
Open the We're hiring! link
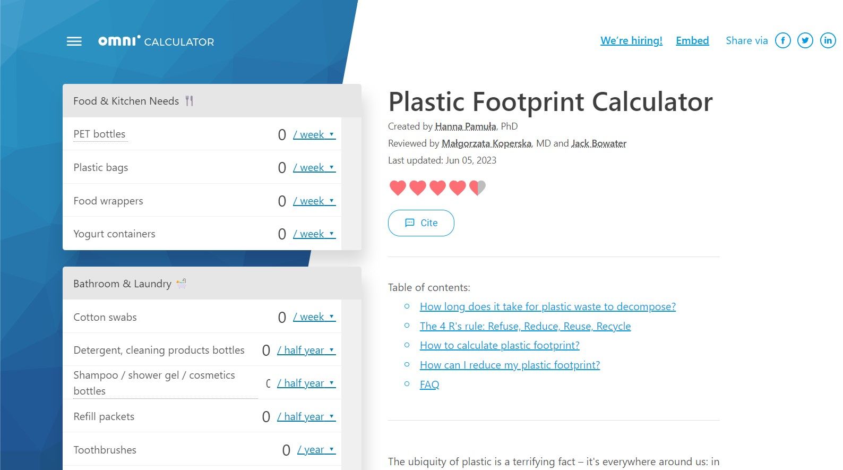[631, 40]
